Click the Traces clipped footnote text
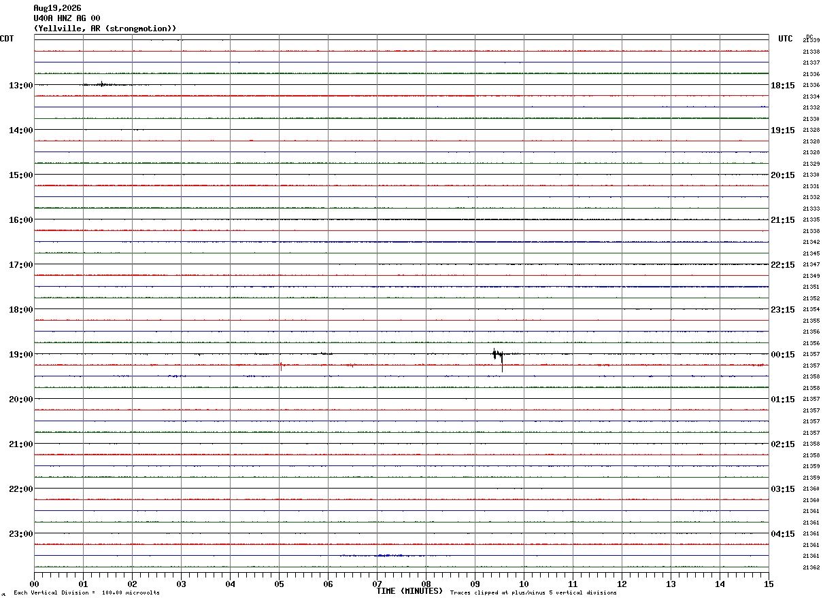The width and height of the screenshot is (823, 602). [x=533, y=593]
